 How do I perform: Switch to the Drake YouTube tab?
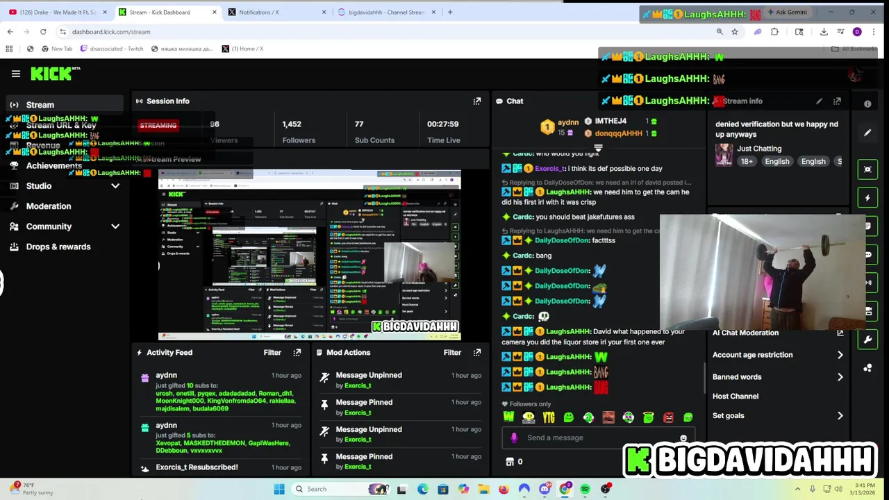[57, 12]
